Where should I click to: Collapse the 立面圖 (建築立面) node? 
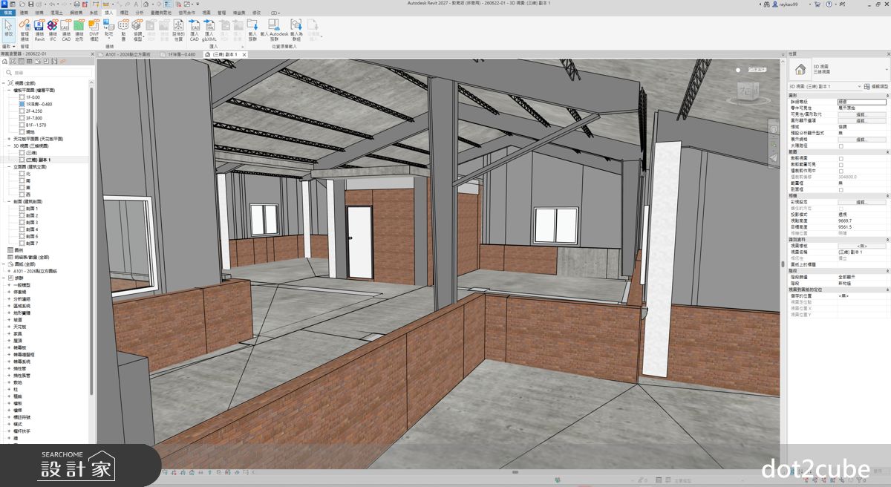(x=9, y=167)
